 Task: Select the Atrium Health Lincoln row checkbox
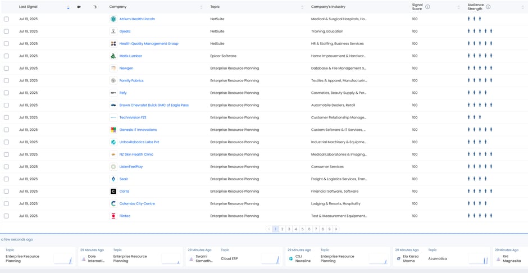click(6, 19)
